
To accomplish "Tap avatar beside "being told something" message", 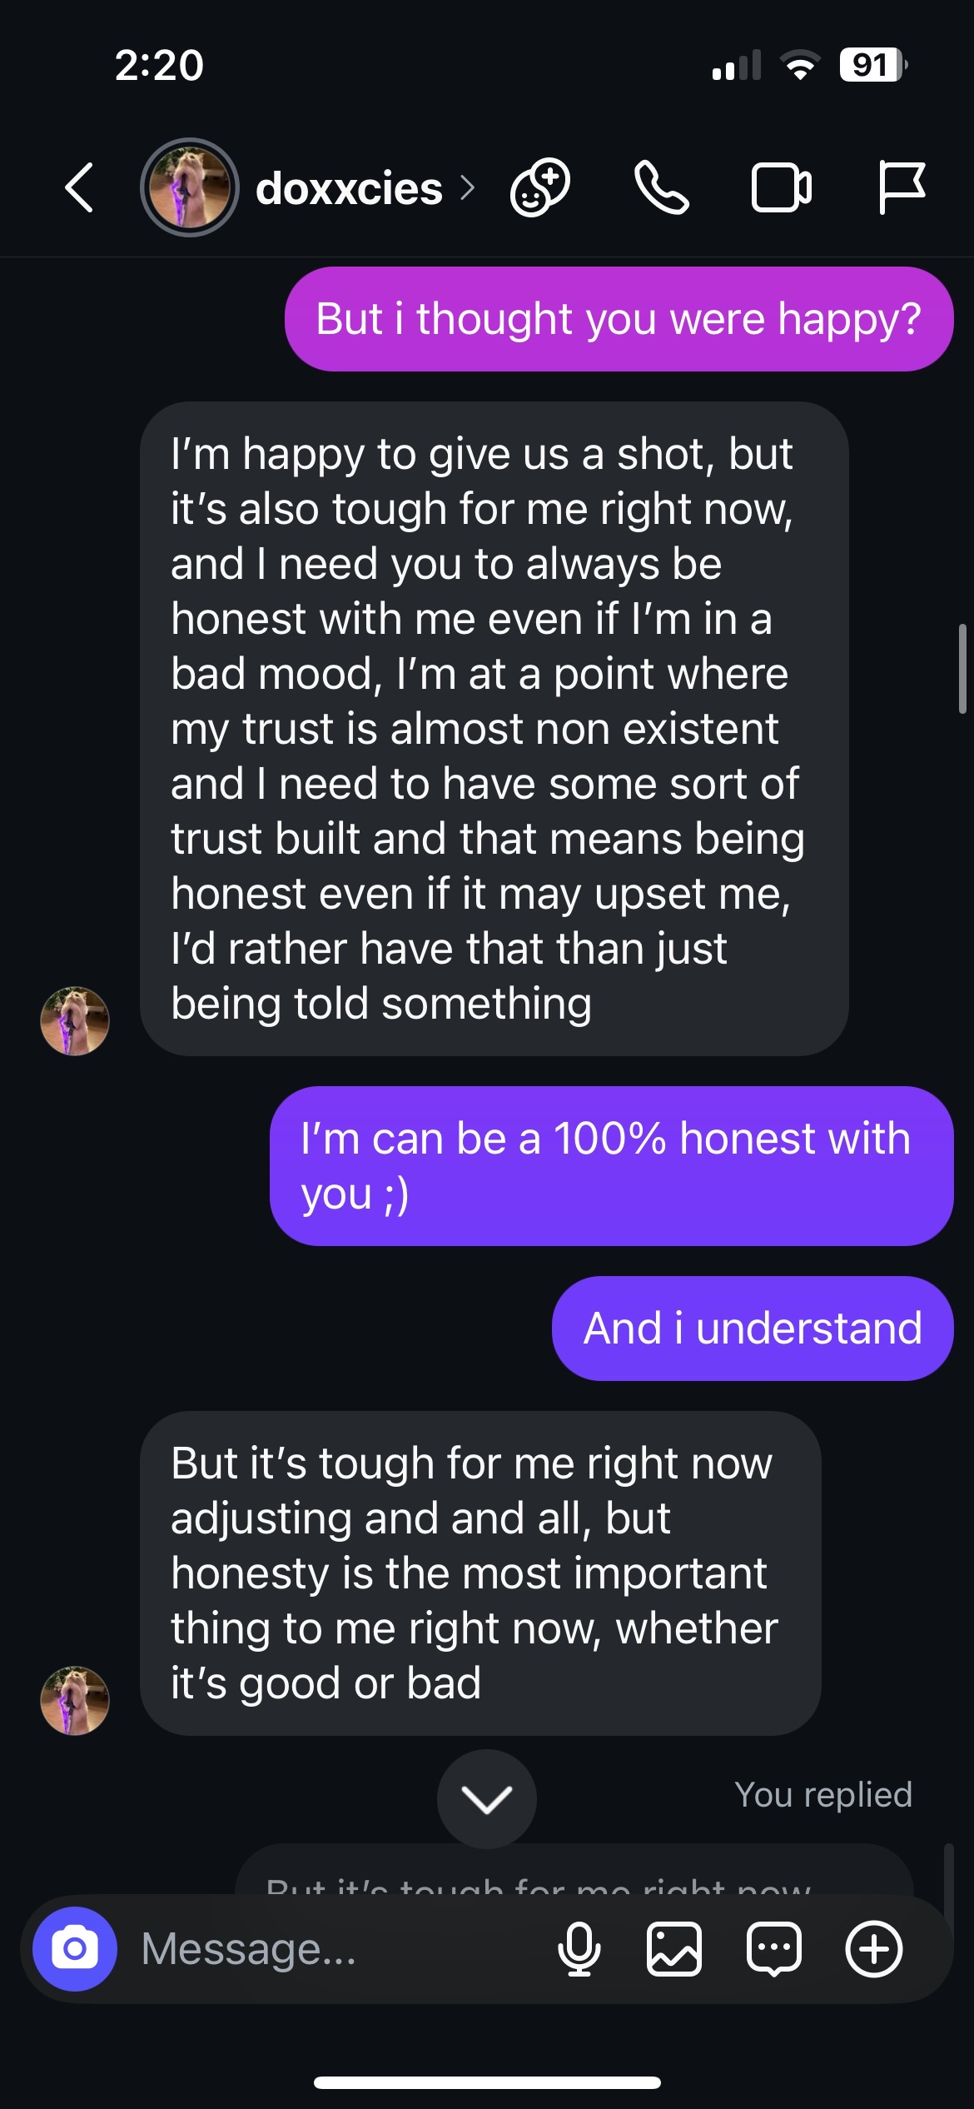I will (x=75, y=1021).
